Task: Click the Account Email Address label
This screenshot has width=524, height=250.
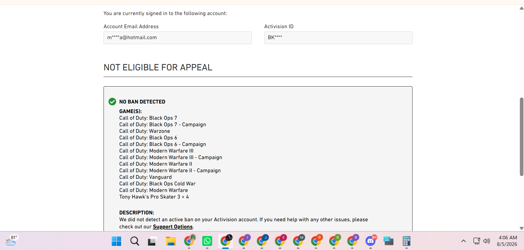Action: 131,27
